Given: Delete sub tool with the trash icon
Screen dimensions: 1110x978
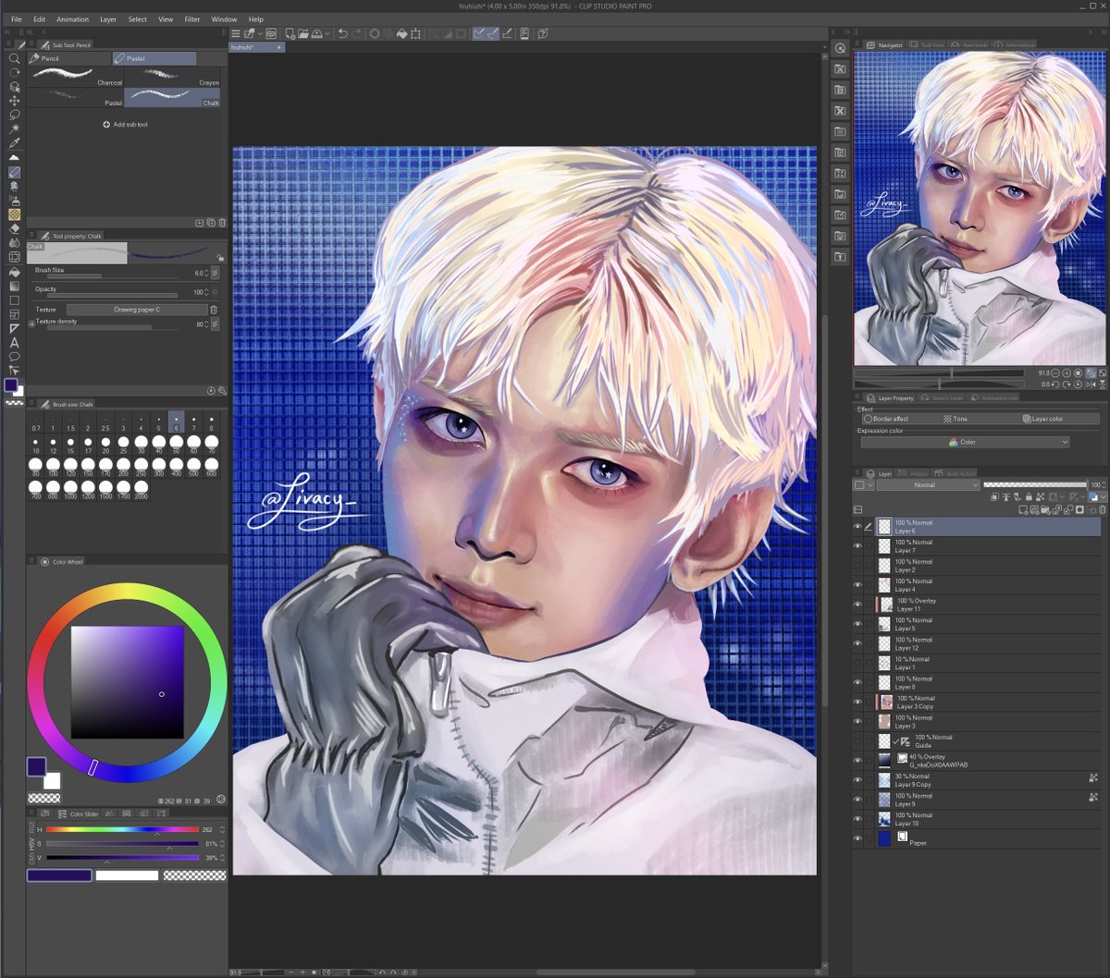Looking at the screenshot, I should [x=222, y=223].
